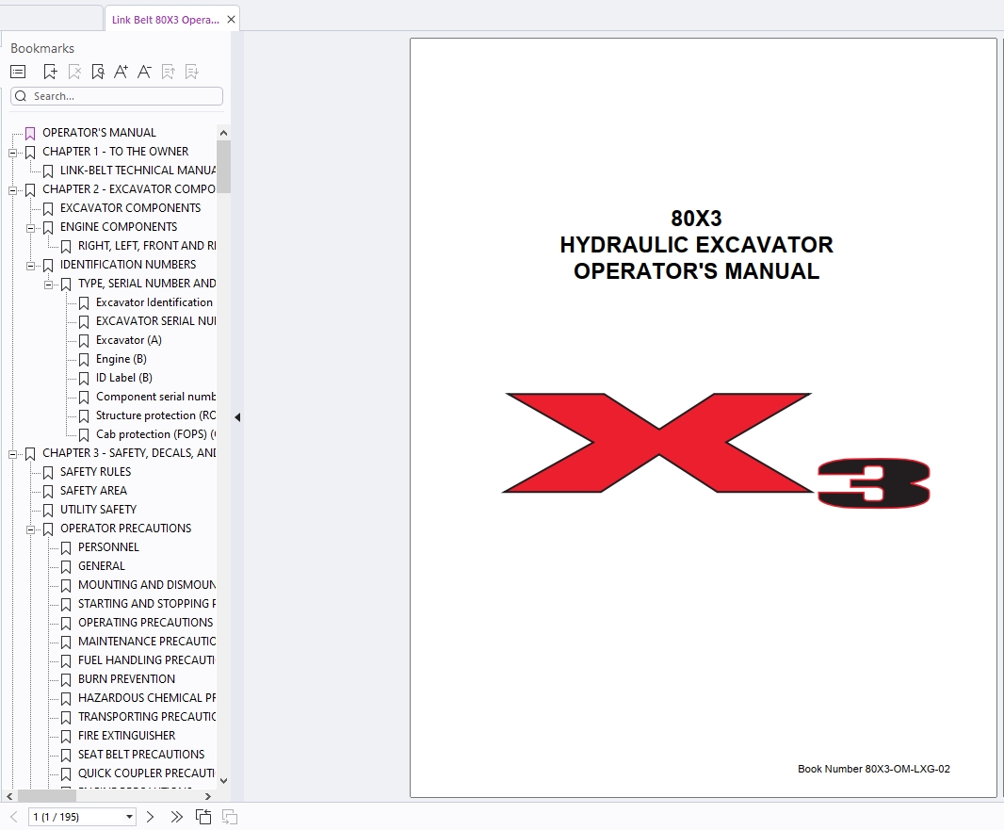1004x830 pixels.
Task: Collapse the ENGINE COMPONENTS bookmark node
Action: point(30,228)
